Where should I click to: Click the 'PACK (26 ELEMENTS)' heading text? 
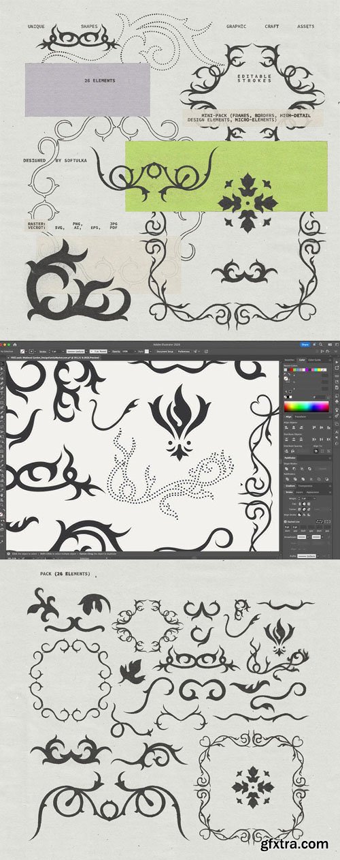click(x=65, y=574)
